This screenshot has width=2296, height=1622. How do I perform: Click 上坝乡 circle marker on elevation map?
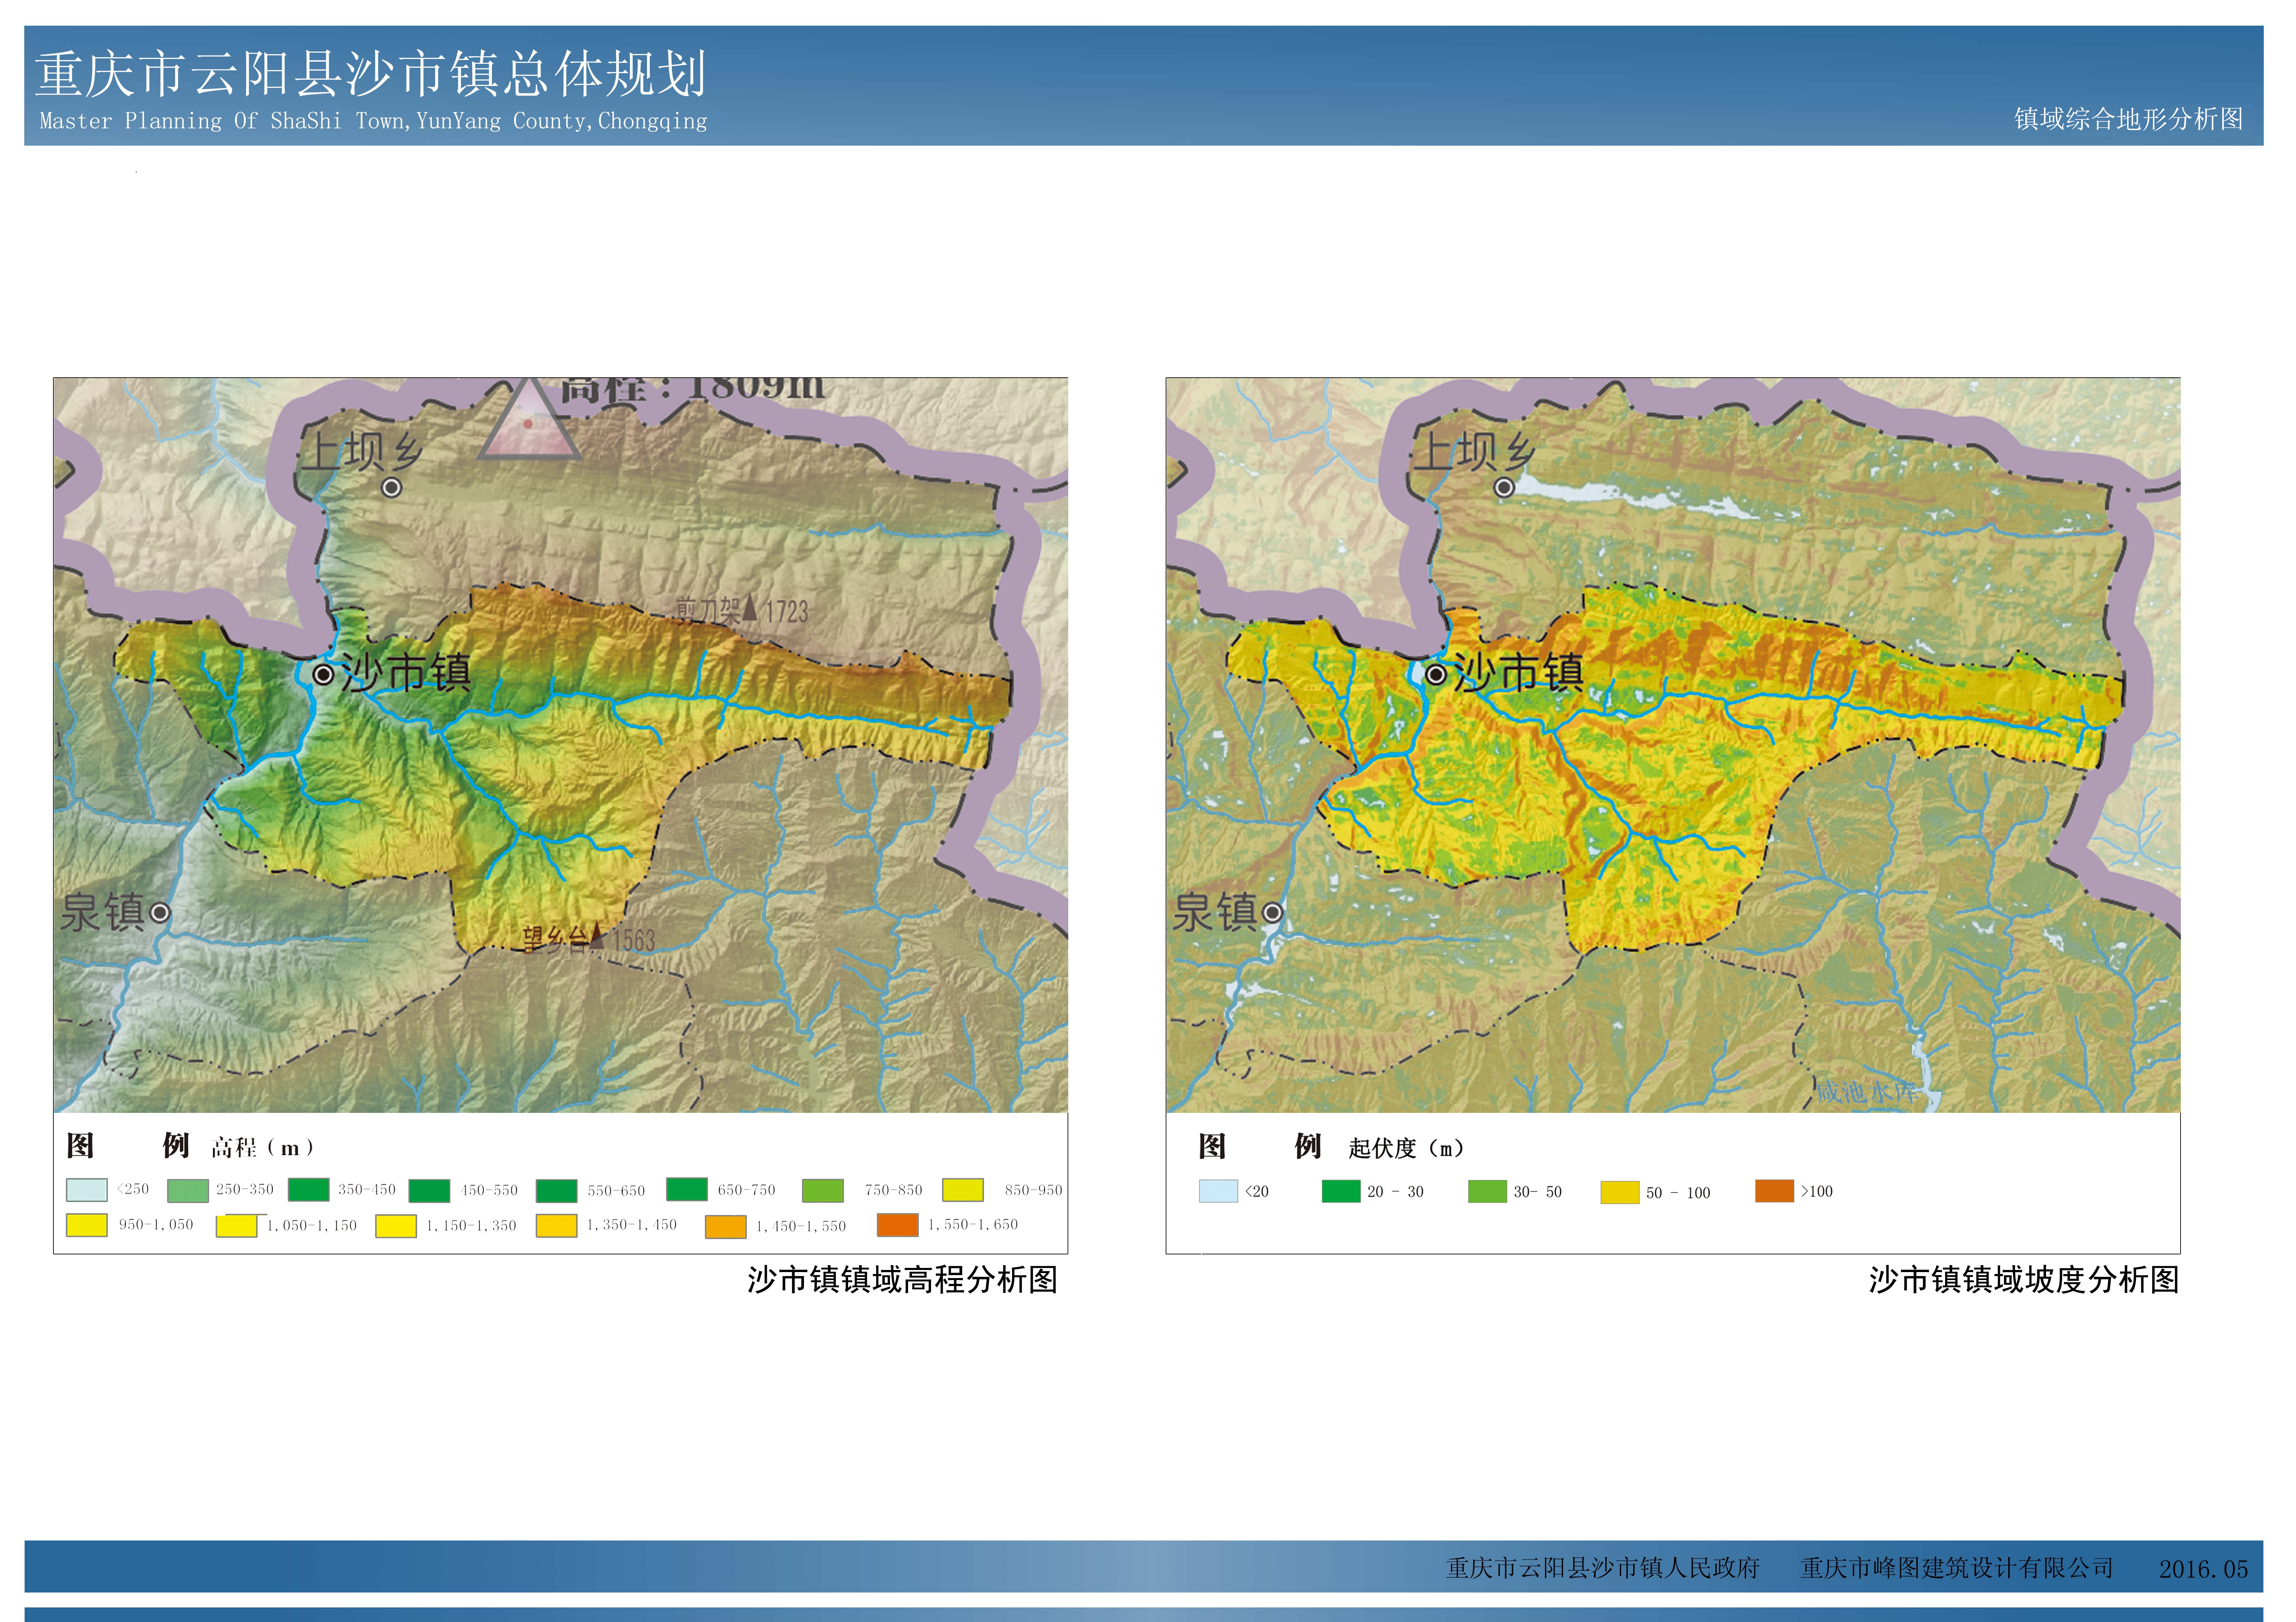point(392,488)
